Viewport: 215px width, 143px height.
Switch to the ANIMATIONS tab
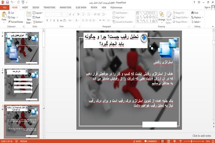66,8
